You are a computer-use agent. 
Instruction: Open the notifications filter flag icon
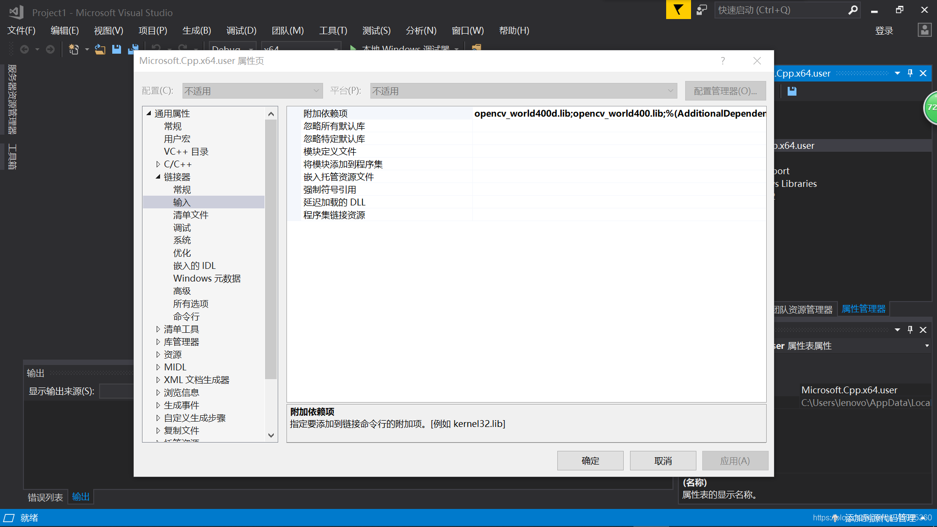(678, 10)
